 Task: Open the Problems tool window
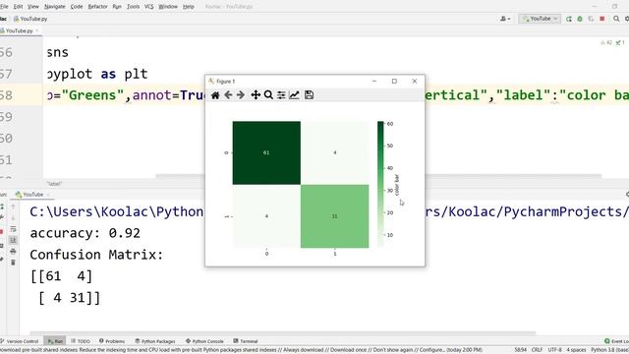click(x=112, y=341)
